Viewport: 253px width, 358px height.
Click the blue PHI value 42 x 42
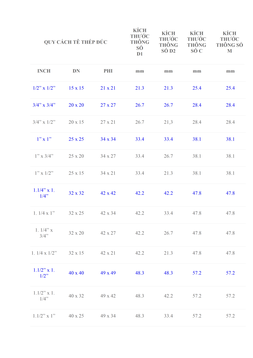tap(108, 193)
